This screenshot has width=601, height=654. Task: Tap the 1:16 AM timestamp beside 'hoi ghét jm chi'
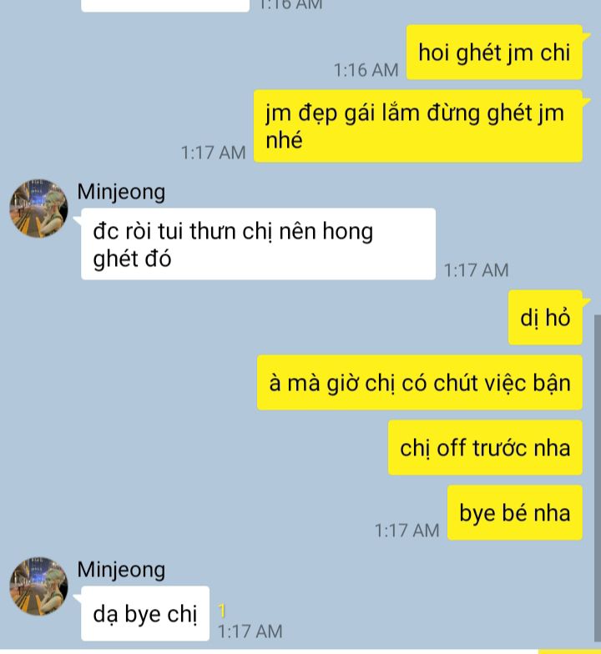[x=366, y=70]
